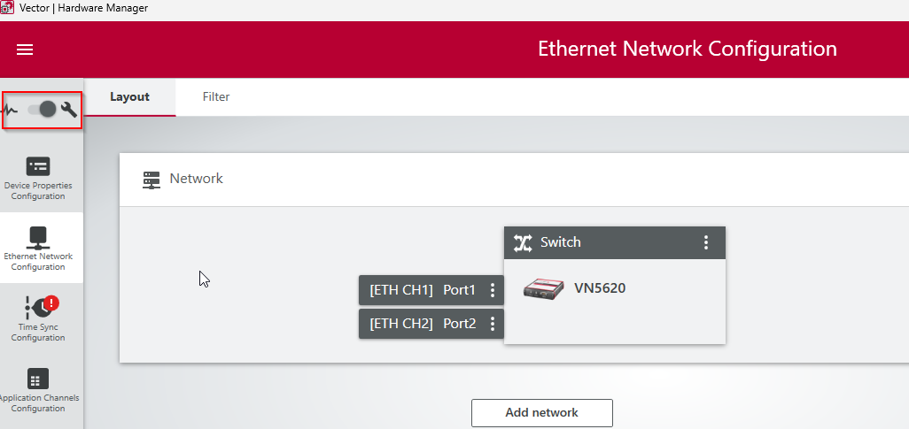Click the Add network button

[541, 412]
